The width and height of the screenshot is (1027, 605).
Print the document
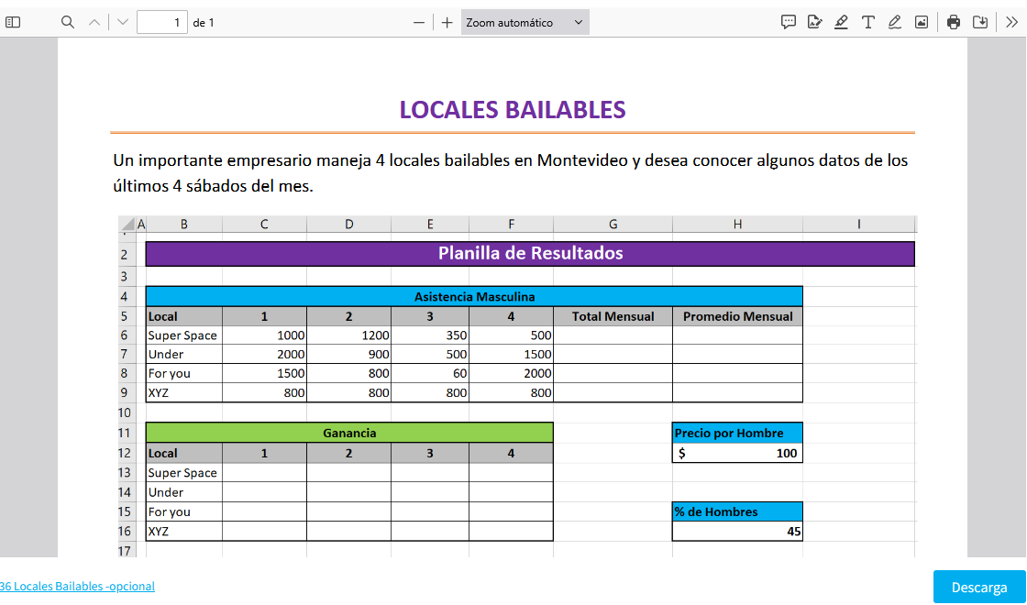[954, 22]
